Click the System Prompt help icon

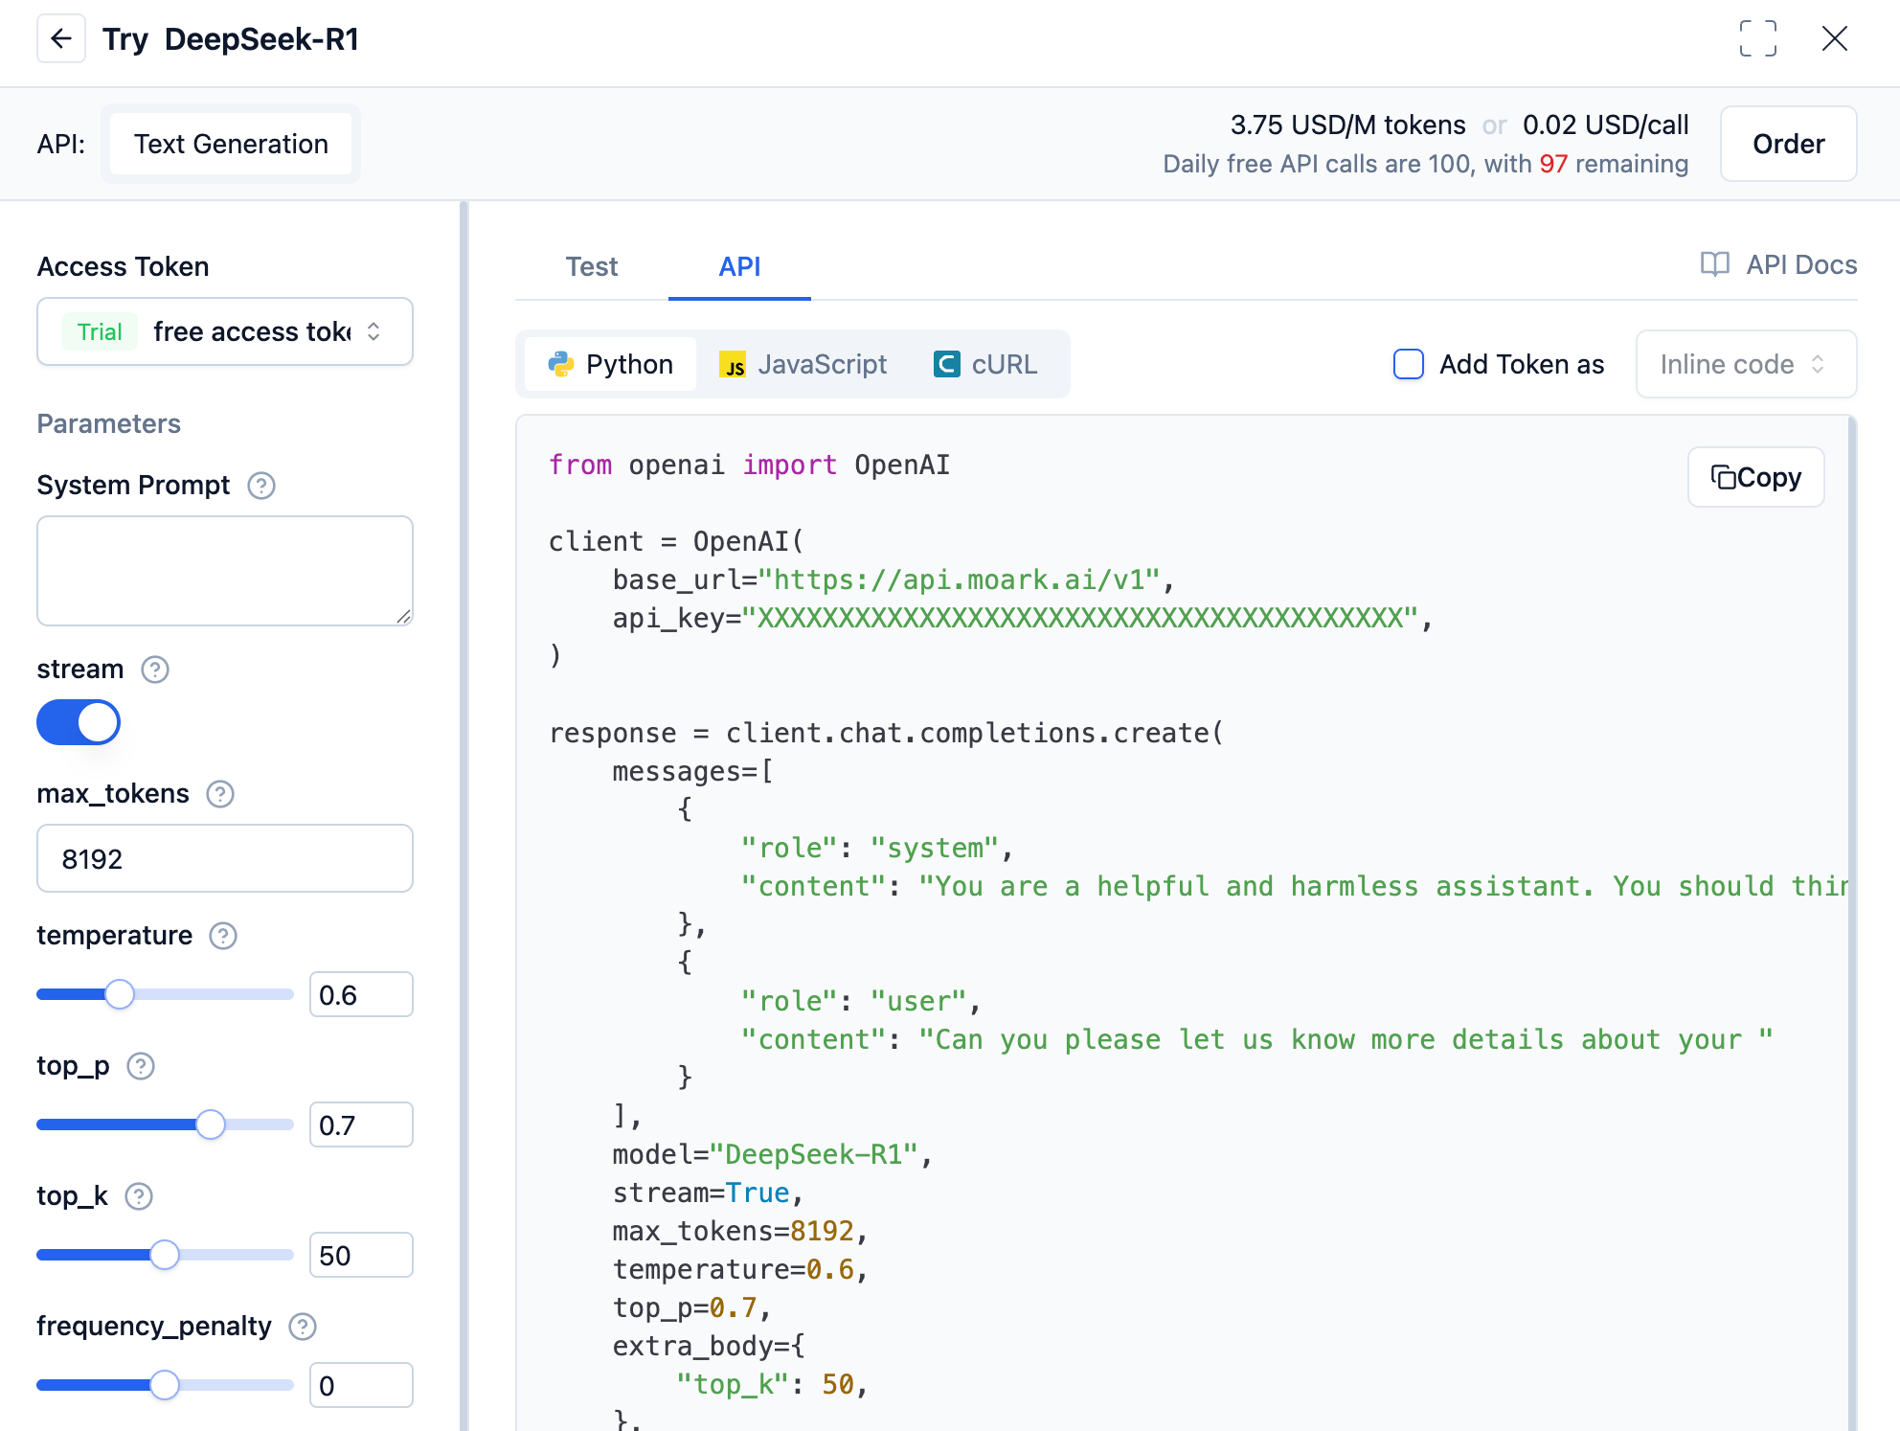261,486
